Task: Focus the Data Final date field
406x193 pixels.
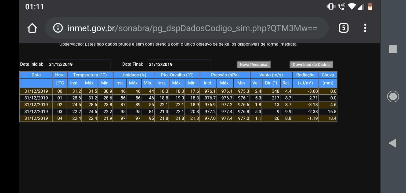Action: pos(179,64)
